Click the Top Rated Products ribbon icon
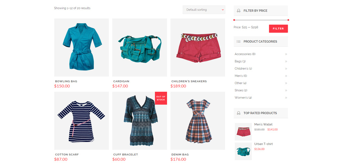 pos(239,113)
